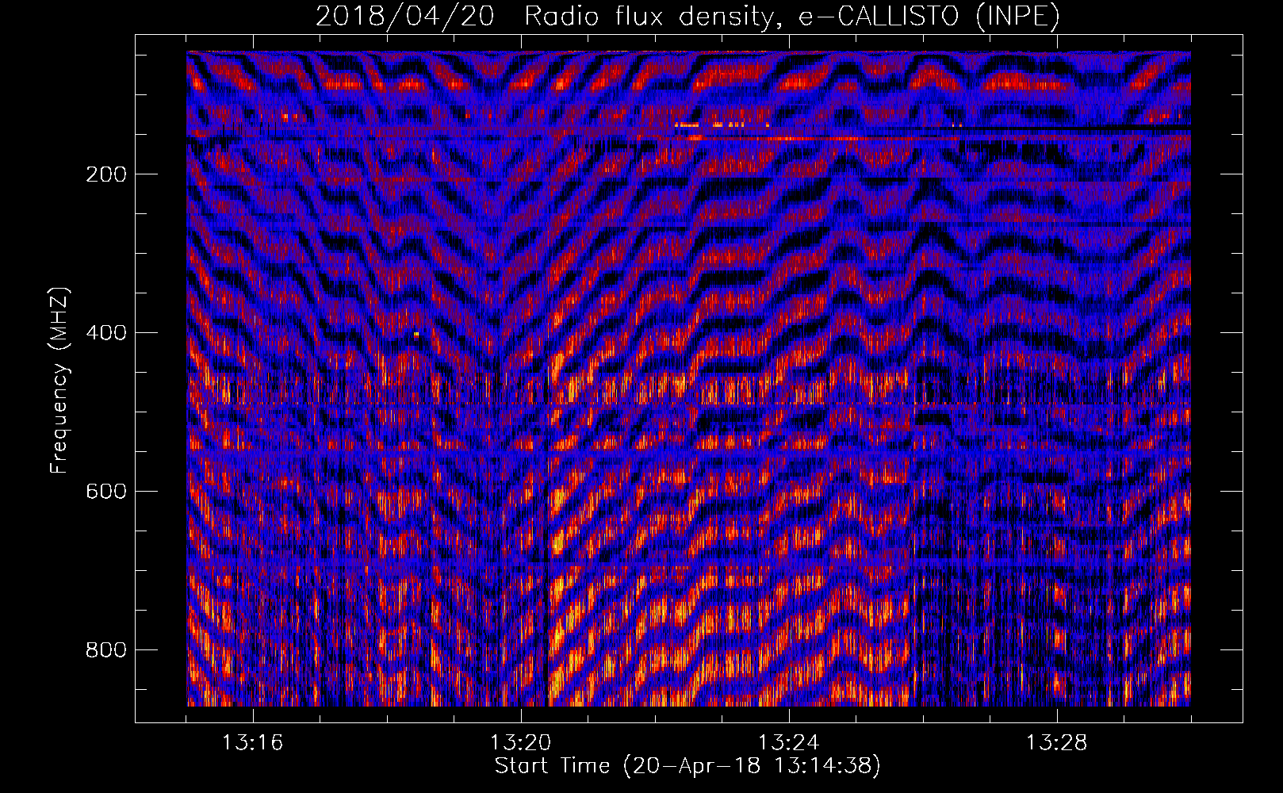Select the 13:16 time tick label
The width and height of the screenshot is (1283, 793).
(x=252, y=743)
